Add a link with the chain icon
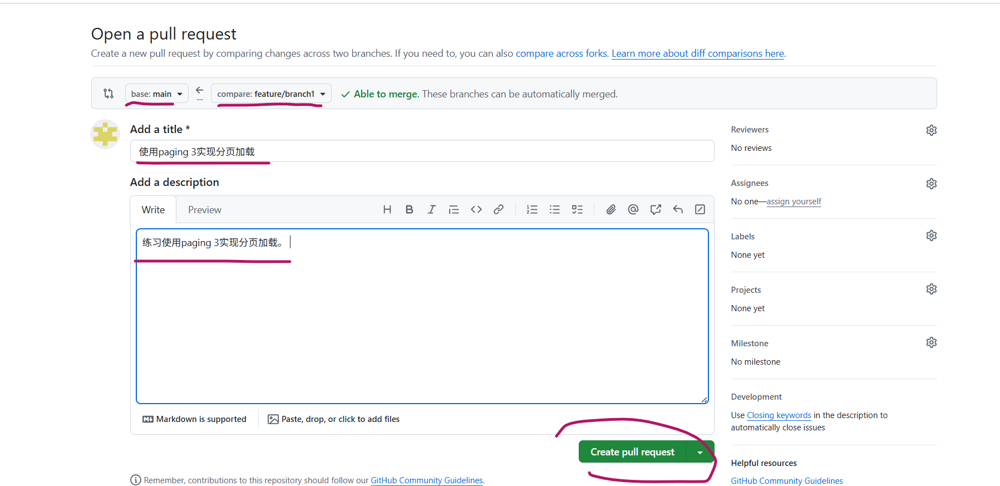 coord(499,209)
